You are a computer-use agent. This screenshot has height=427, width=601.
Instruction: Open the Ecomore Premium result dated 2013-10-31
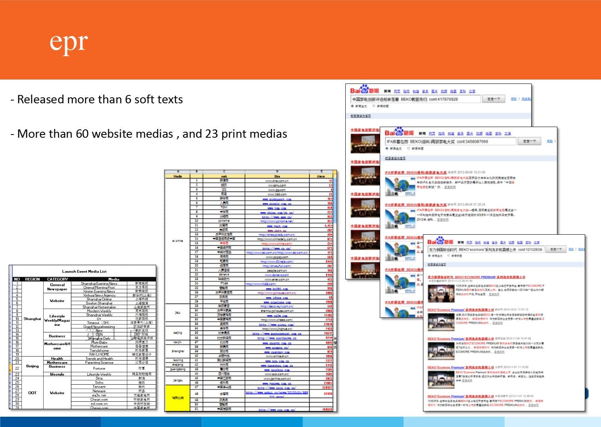(x=461, y=309)
